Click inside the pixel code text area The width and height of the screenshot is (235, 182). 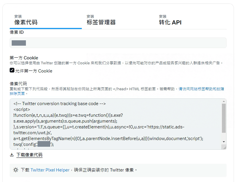pyautogui.click(x=115, y=124)
